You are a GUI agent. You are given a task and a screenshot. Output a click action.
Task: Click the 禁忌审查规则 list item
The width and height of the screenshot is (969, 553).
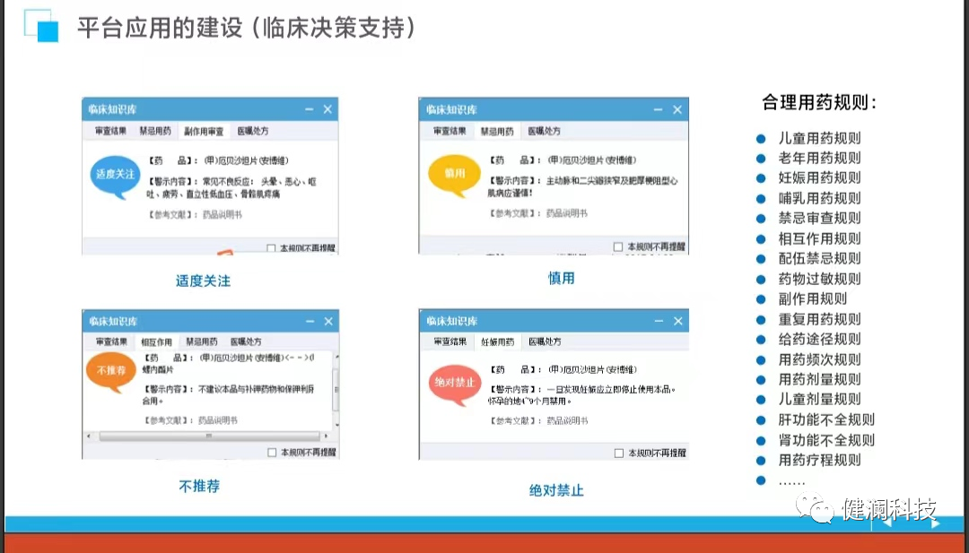click(819, 218)
